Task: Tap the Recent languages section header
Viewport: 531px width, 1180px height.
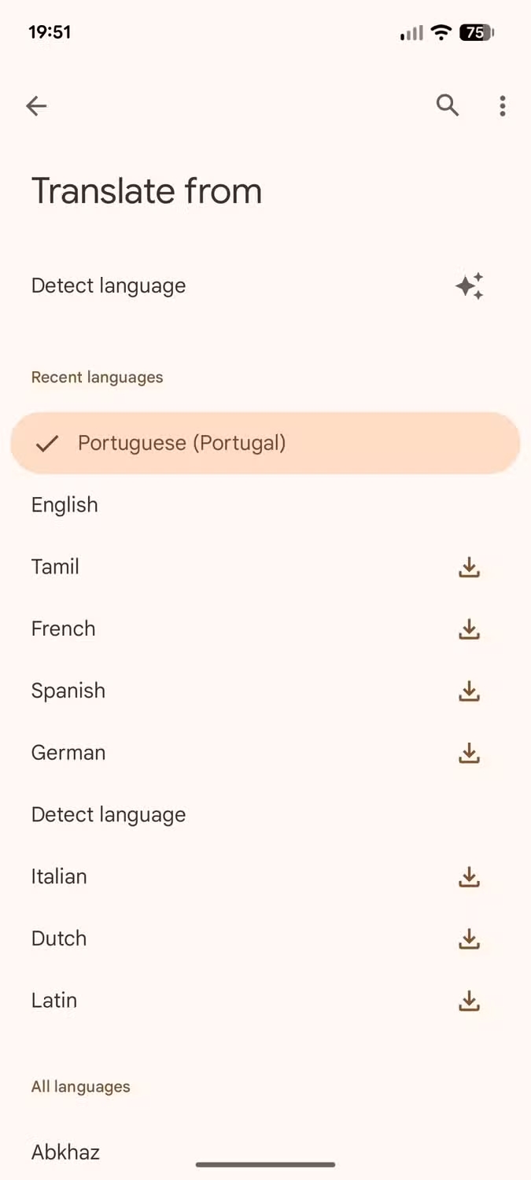Action: coord(97,377)
